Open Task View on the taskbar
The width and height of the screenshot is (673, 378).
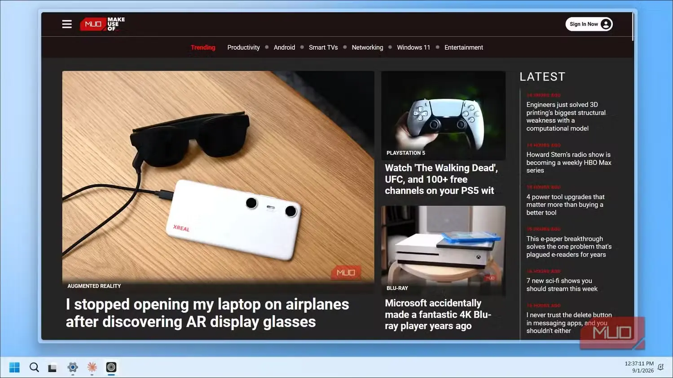click(53, 368)
